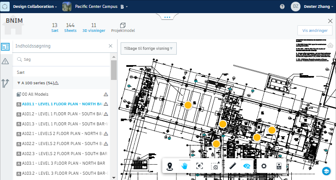
Task: Click the Pacific Center Campus project thumbnail
Action: [x=67, y=7]
